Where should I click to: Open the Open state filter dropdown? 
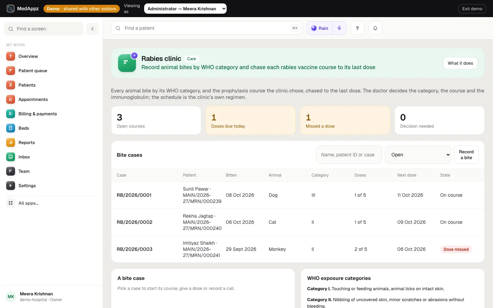coord(418,155)
